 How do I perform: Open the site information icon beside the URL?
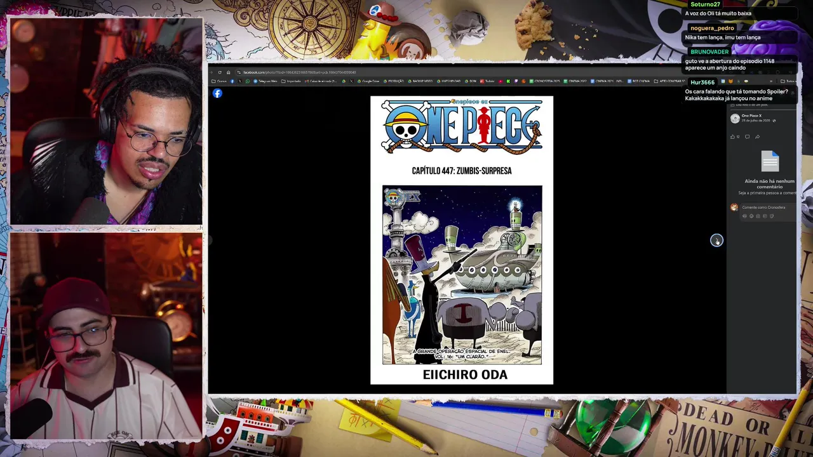pyautogui.click(x=238, y=72)
